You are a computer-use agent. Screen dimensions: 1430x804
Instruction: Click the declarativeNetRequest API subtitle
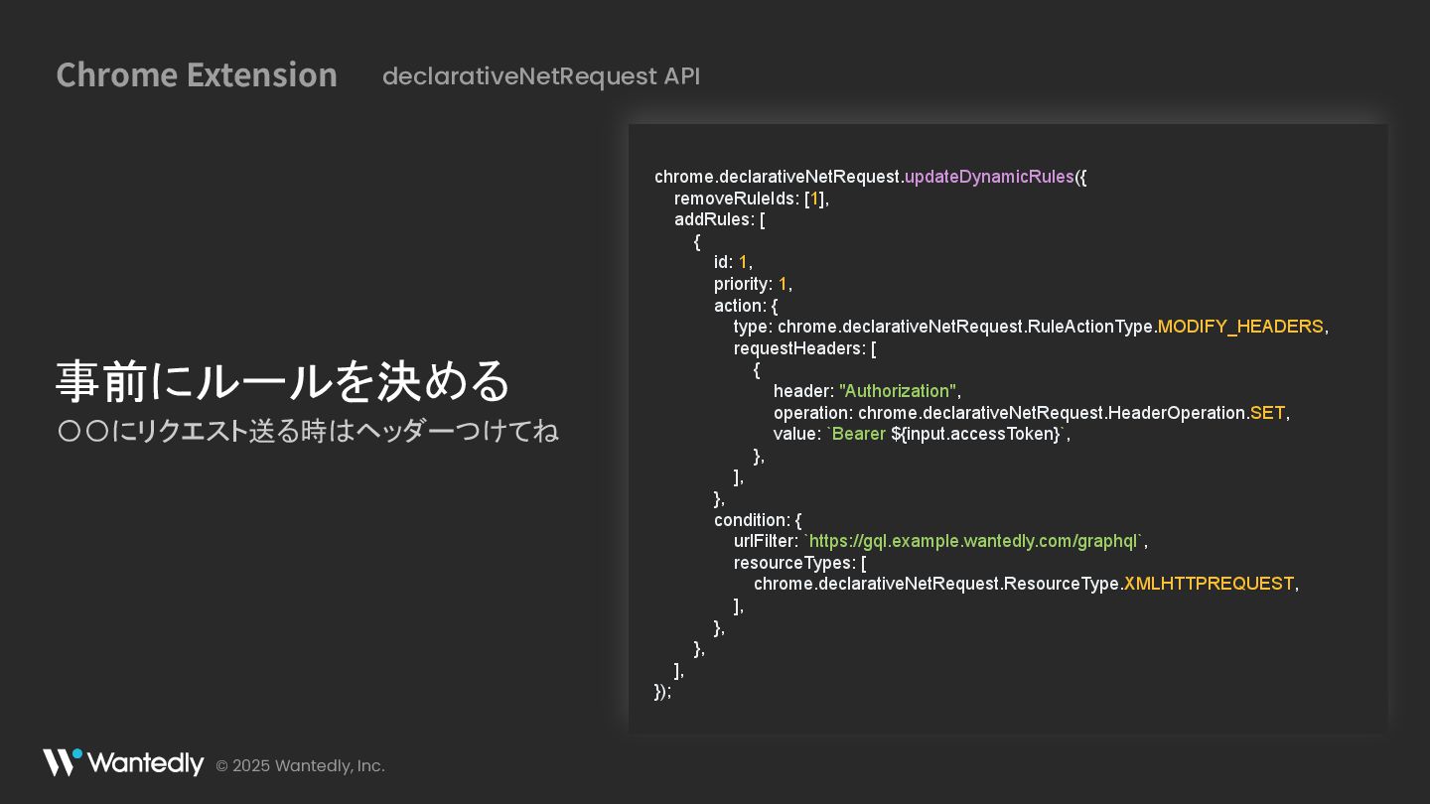click(x=540, y=76)
